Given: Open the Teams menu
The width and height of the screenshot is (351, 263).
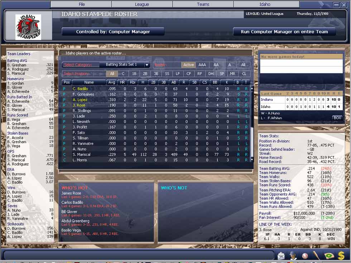Looking at the screenshot, I should pyautogui.click(x=203, y=4).
